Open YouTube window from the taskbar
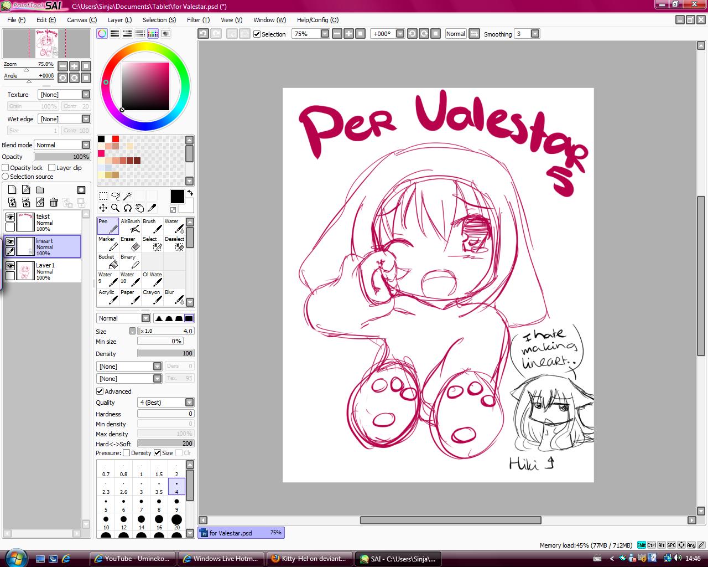 [x=132, y=559]
